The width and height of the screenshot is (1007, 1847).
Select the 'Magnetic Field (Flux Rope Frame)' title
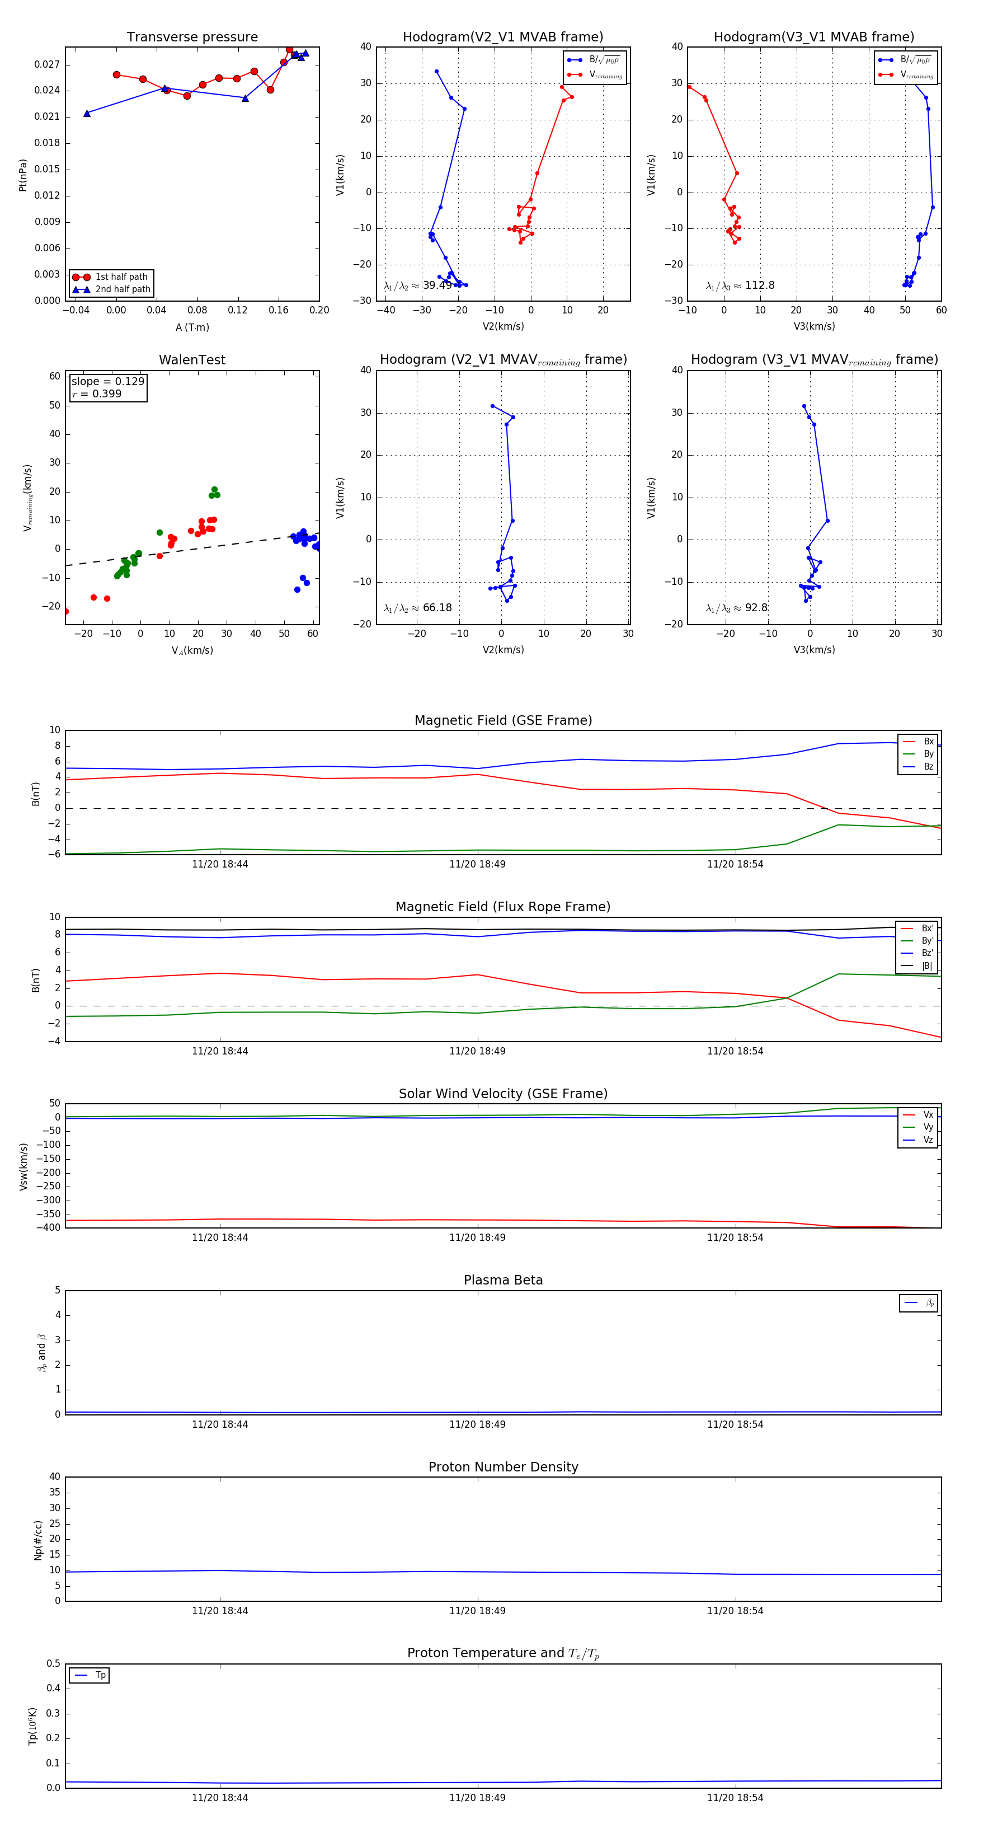503,907
